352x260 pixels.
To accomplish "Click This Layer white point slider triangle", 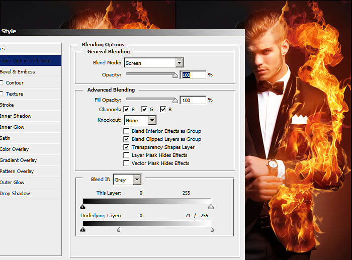I will (211, 207).
